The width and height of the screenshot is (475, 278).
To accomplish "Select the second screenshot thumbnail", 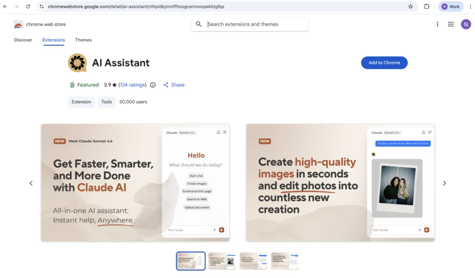I will (222, 261).
